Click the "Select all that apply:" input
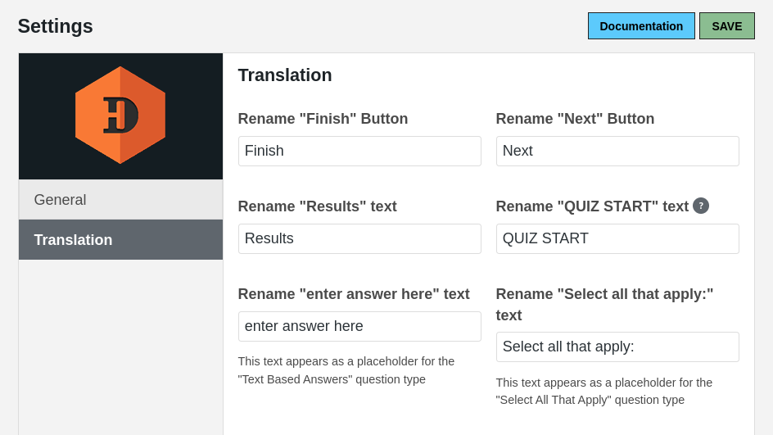Screen dimensions: 773x435 click(x=617, y=347)
